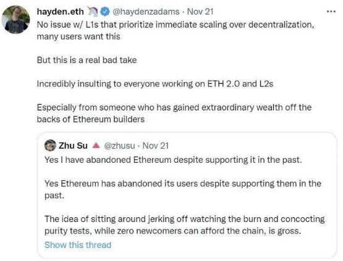Open hayden.eth's profile picture

pos(15,20)
